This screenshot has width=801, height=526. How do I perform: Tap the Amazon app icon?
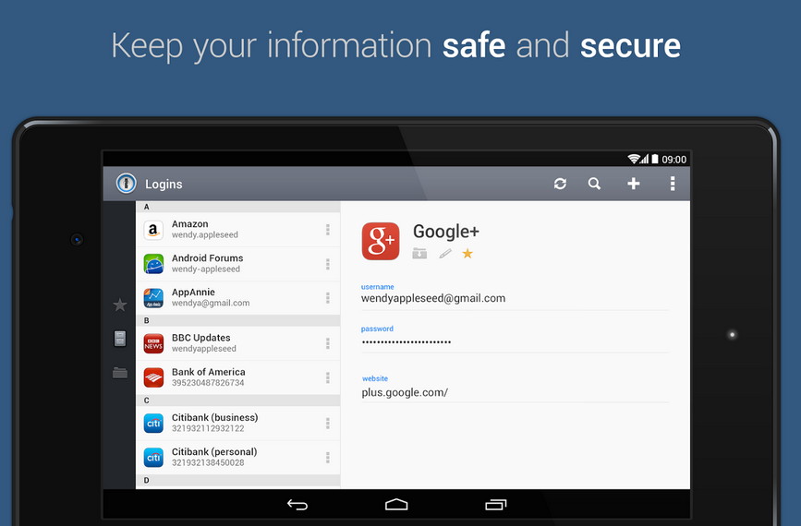(153, 230)
